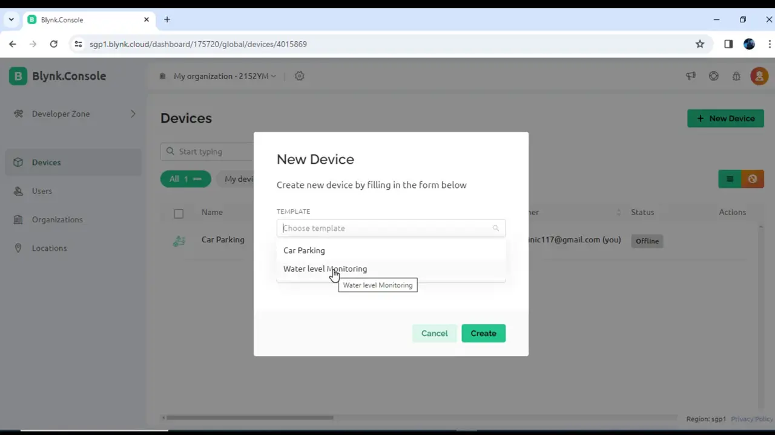Select the Car Parking template option

pos(391,250)
